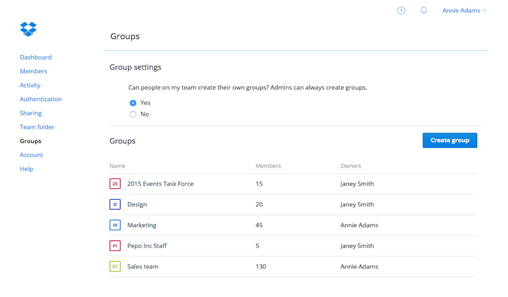
Task: Click member count 45 for Marketing
Action: pos(259,225)
